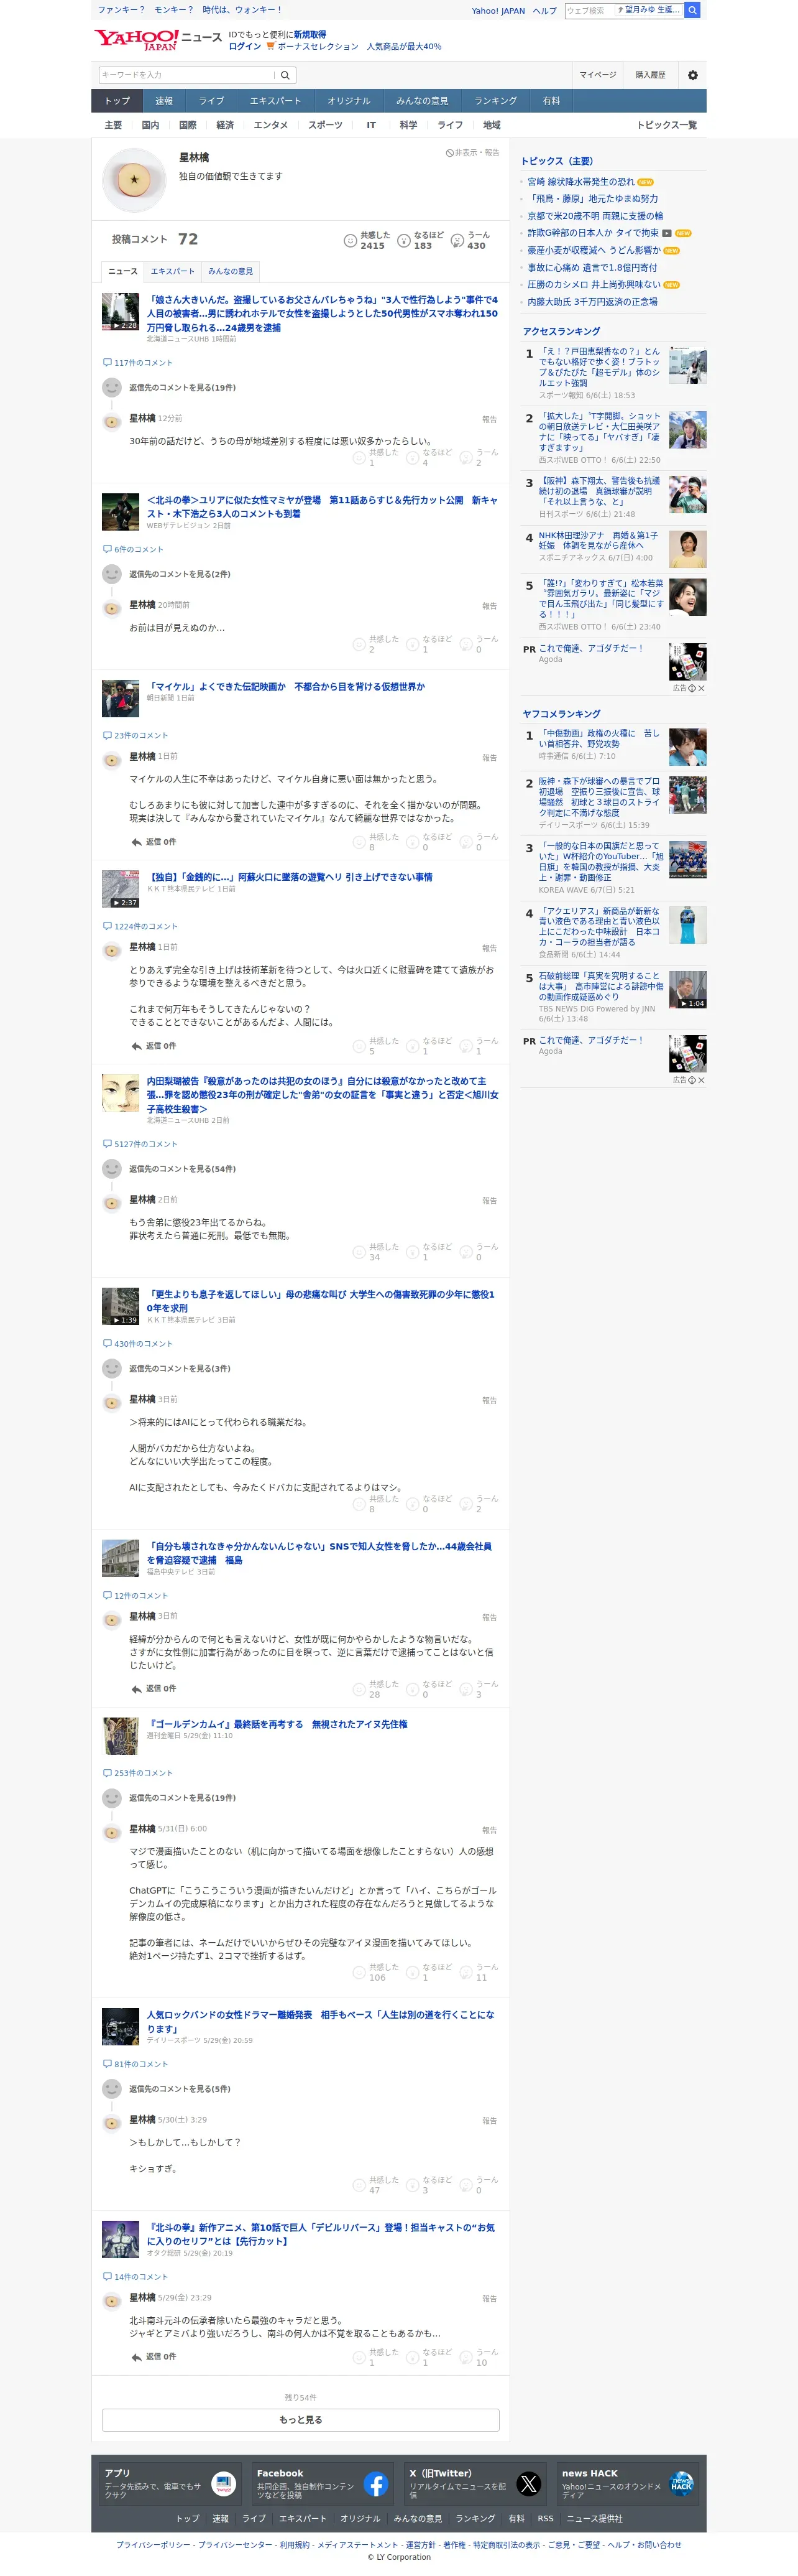Click the Yahoo! JAPAN logo
This screenshot has width=798, height=2576.
point(136,40)
